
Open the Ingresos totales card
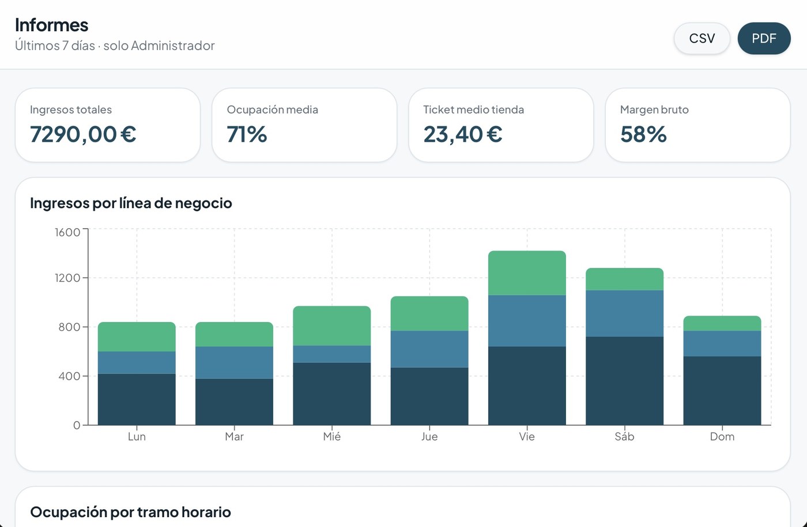click(108, 125)
